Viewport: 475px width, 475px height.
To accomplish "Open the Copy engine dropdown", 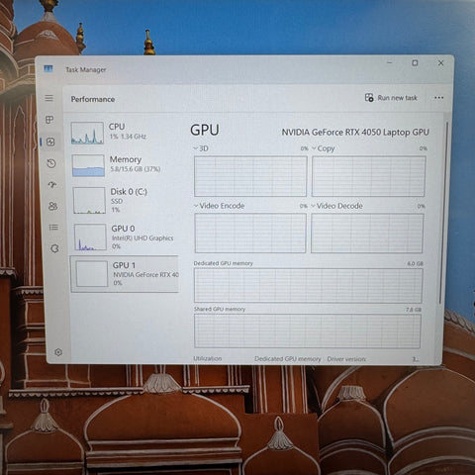I will pos(324,148).
